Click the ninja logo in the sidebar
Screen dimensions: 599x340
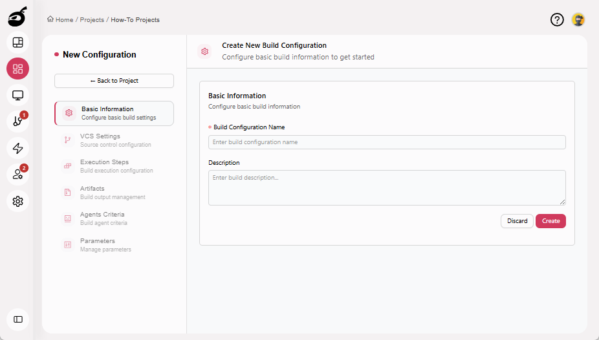click(17, 17)
